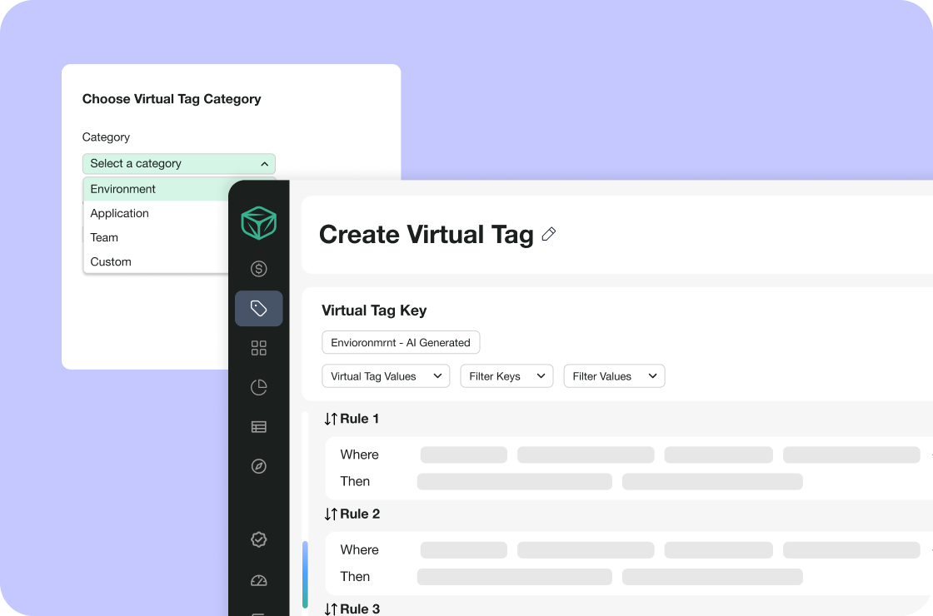
Task: Edit title with pencil icon
Action: pos(548,235)
